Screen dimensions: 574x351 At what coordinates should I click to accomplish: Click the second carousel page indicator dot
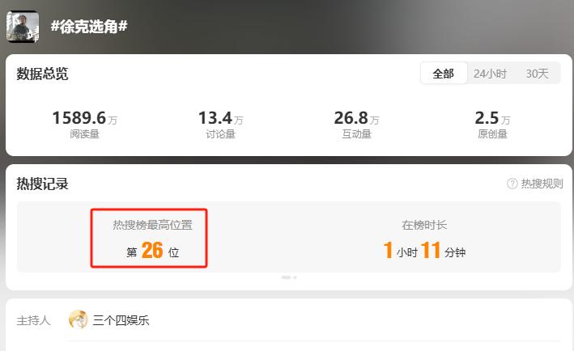click(295, 277)
